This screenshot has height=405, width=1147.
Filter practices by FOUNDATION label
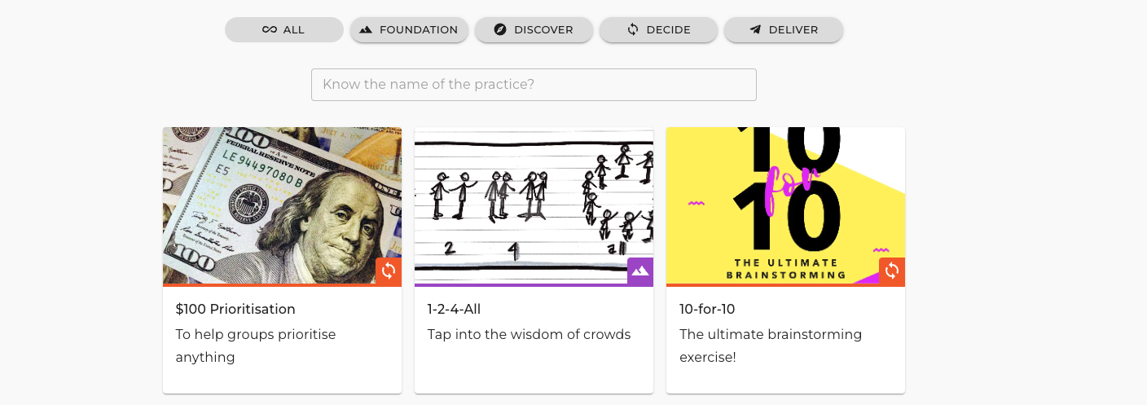pos(419,30)
